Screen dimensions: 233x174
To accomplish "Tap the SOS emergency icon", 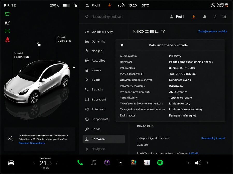I will click(121, 5).
